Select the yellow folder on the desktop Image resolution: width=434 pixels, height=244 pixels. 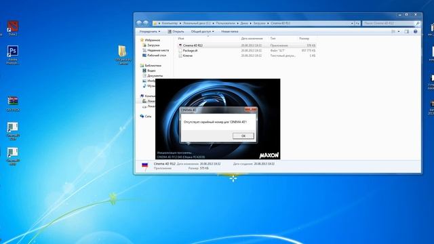pyautogui.click(x=123, y=55)
